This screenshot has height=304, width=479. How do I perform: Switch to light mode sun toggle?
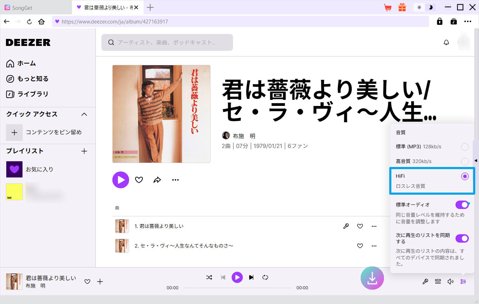[x=419, y=7]
